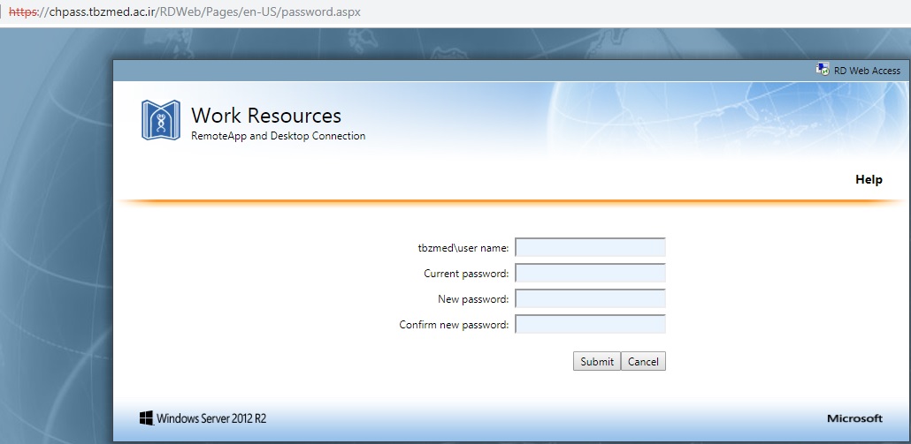This screenshot has width=911, height=444.
Task: Click the Work Resources heading
Action: click(266, 116)
